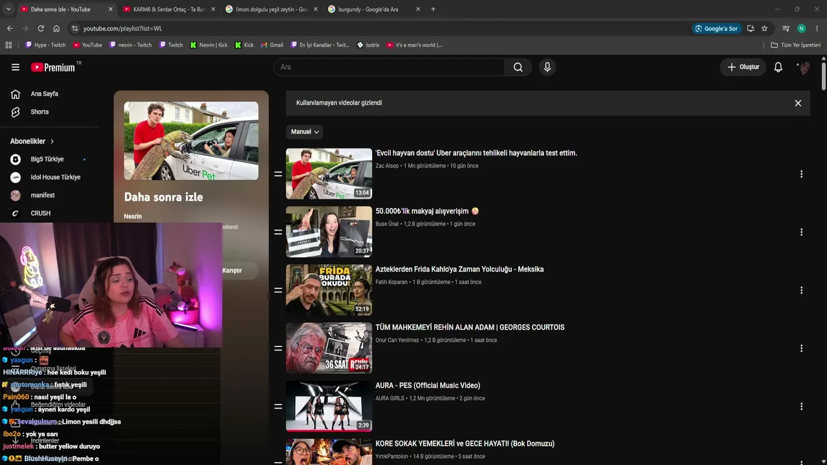Click the Zac Alsop channel name
Viewport: 827px width, 465px height.
[x=387, y=166]
